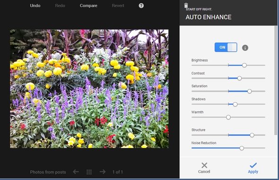The height and width of the screenshot is (180, 279).
Task: Click the Apply checkmark icon
Action: 253,165
